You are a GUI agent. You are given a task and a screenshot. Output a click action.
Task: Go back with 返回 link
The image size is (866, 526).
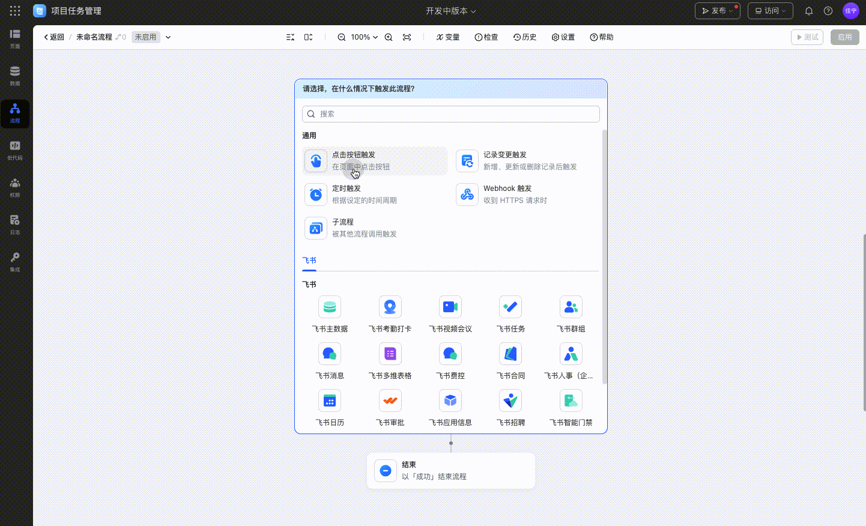click(53, 37)
